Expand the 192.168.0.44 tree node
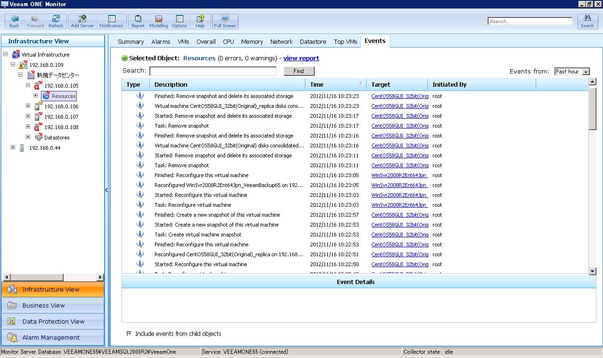The height and width of the screenshot is (358, 603). point(13,147)
